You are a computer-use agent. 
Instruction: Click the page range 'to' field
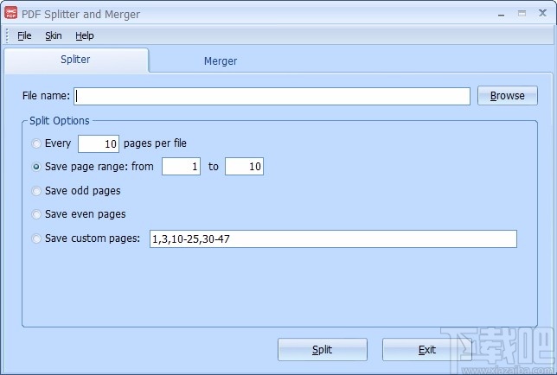(x=244, y=167)
